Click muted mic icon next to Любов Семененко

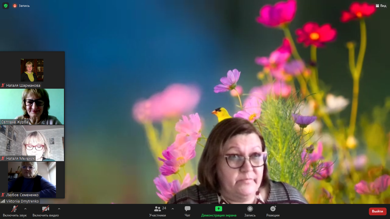(3, 195)
